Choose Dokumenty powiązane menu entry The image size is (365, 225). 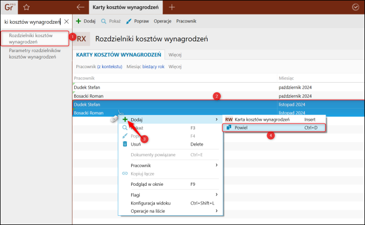[170, 155]
